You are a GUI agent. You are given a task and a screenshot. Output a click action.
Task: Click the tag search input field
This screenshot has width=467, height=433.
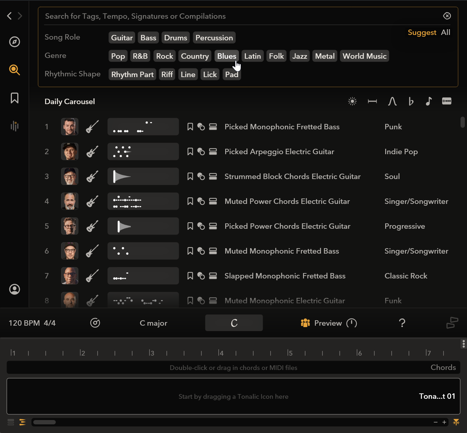(238, 16)
